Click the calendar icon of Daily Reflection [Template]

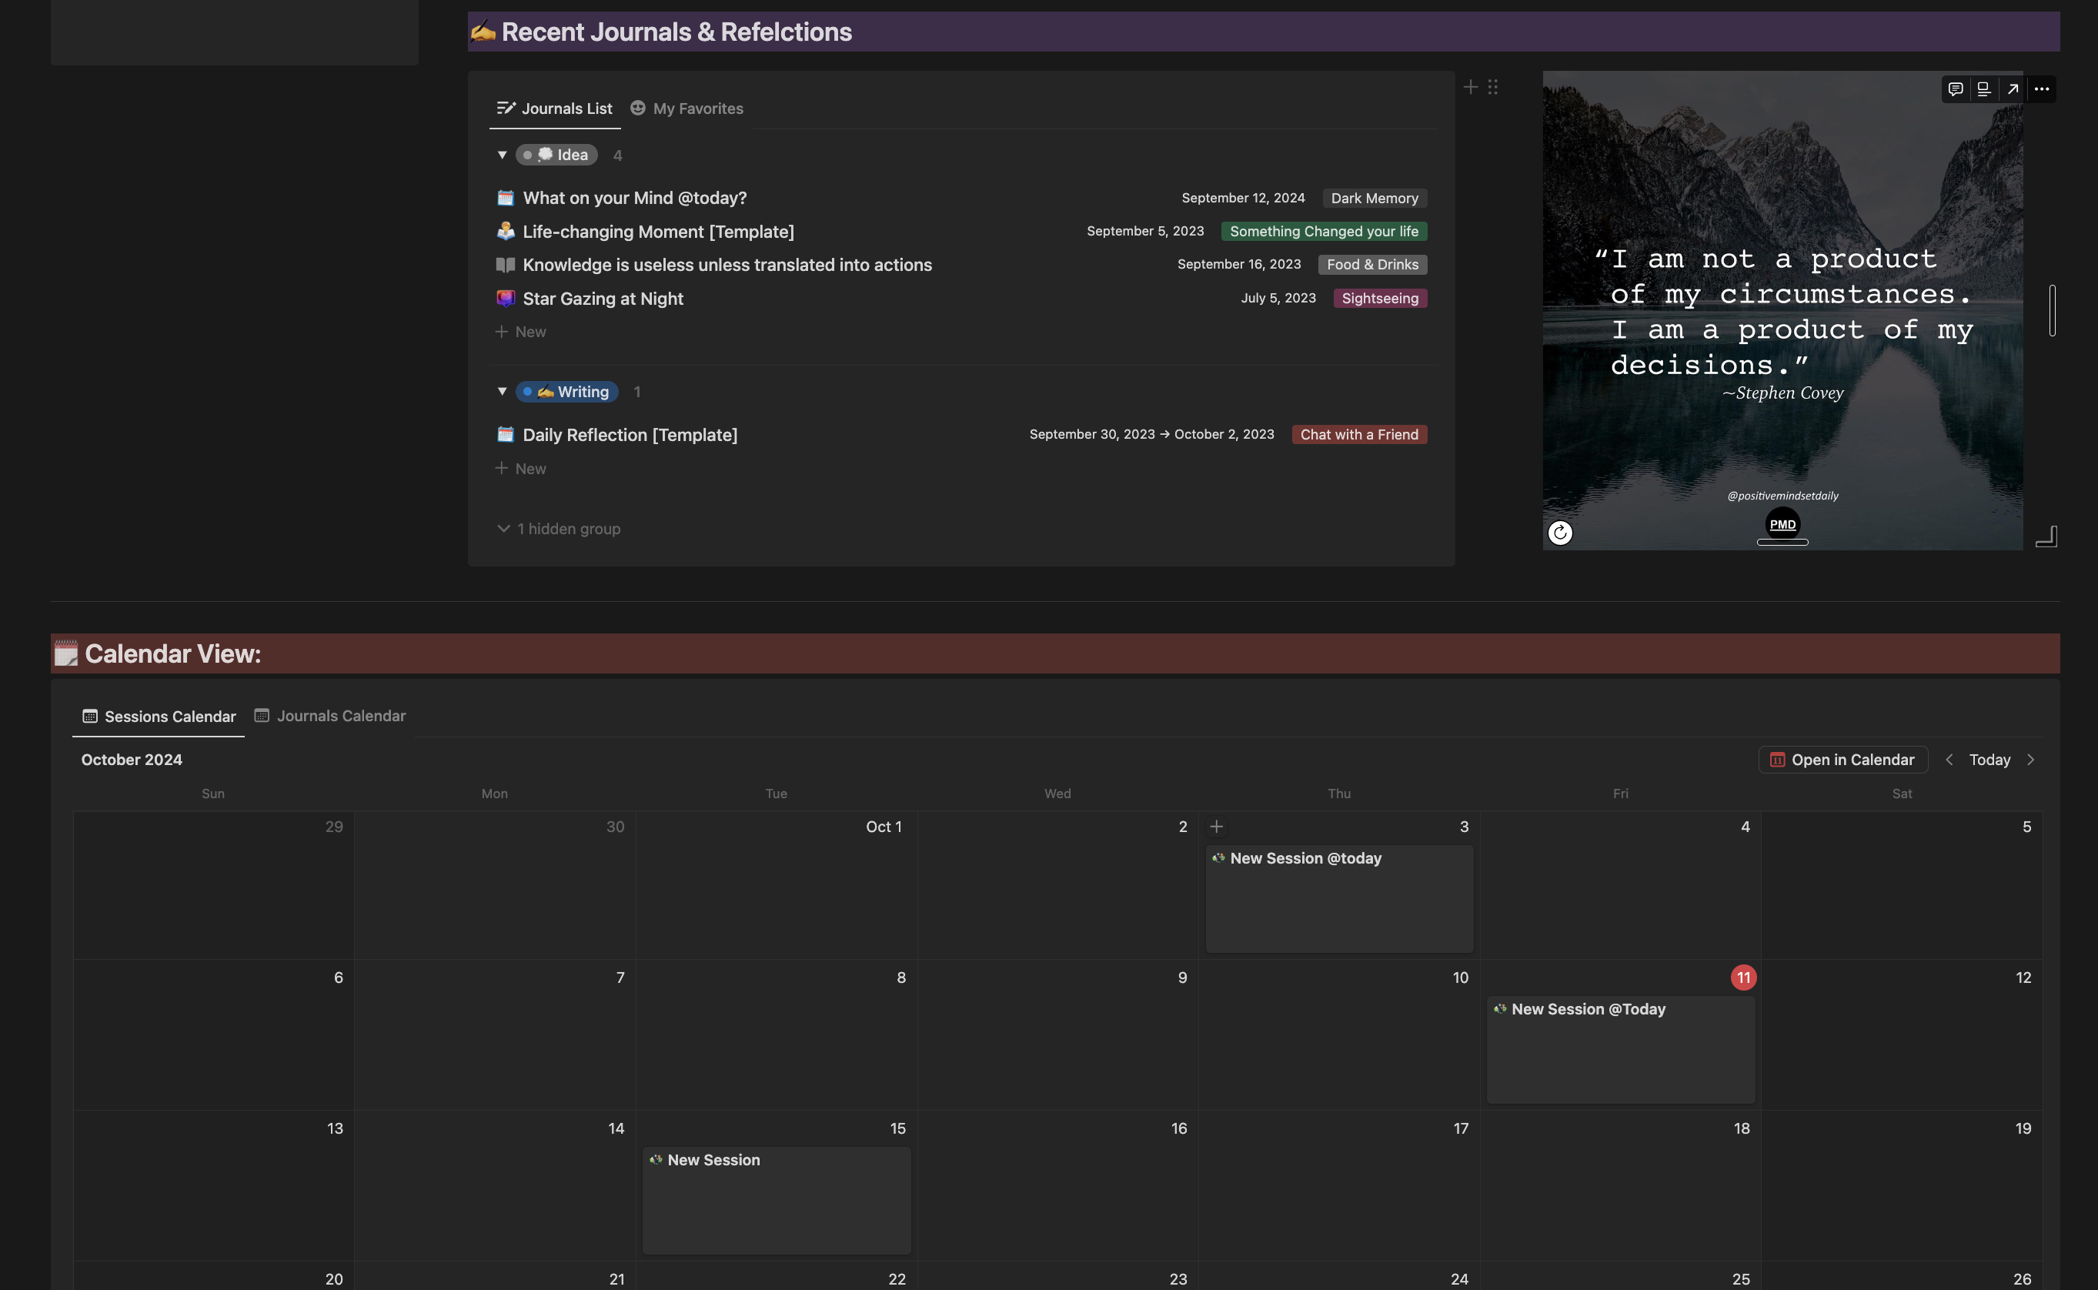pyautogui.click(x=506, y=434)
